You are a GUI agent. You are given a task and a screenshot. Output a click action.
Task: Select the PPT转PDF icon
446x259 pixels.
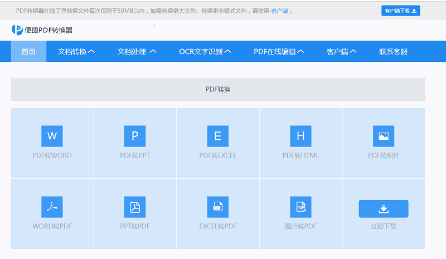click(x=135, y=207)
